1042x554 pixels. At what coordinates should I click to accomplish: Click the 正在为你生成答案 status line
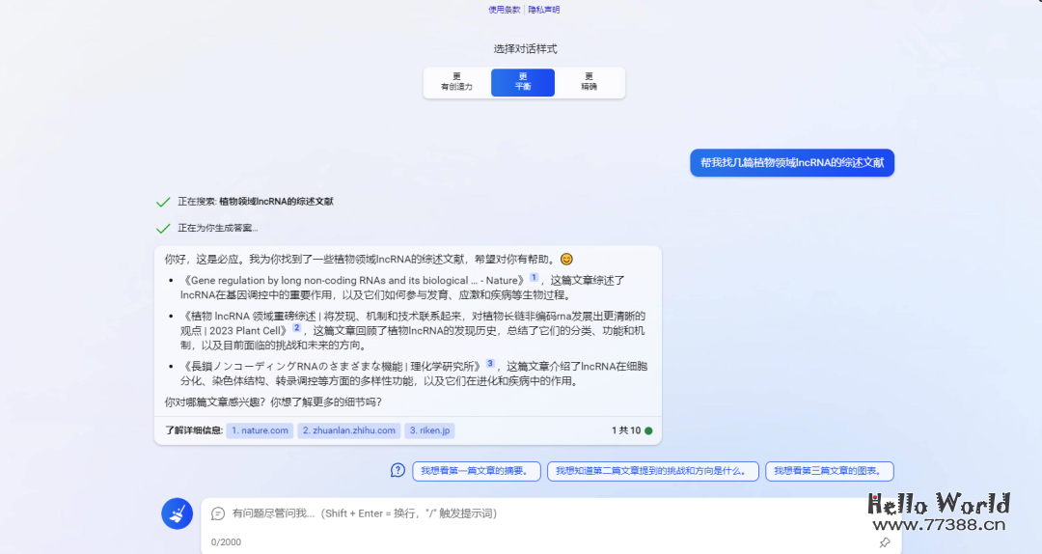pyautogui.click(x=217, y=228)
